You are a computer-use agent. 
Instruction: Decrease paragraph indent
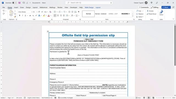pos(69,12)
